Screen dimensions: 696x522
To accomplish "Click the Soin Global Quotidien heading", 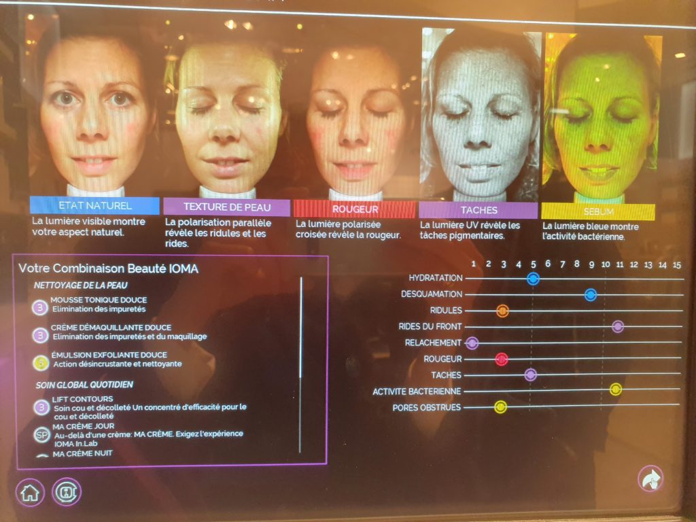I will point(84,385).
